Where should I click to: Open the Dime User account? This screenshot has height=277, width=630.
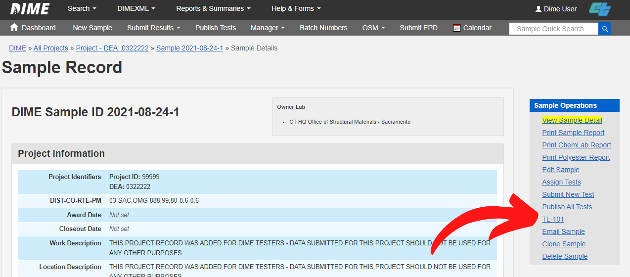556,9
